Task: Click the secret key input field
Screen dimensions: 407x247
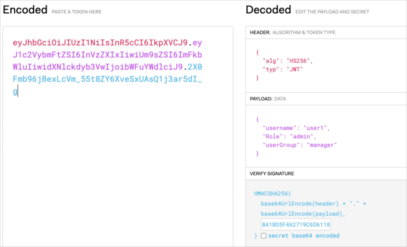Action: point(296,224)
